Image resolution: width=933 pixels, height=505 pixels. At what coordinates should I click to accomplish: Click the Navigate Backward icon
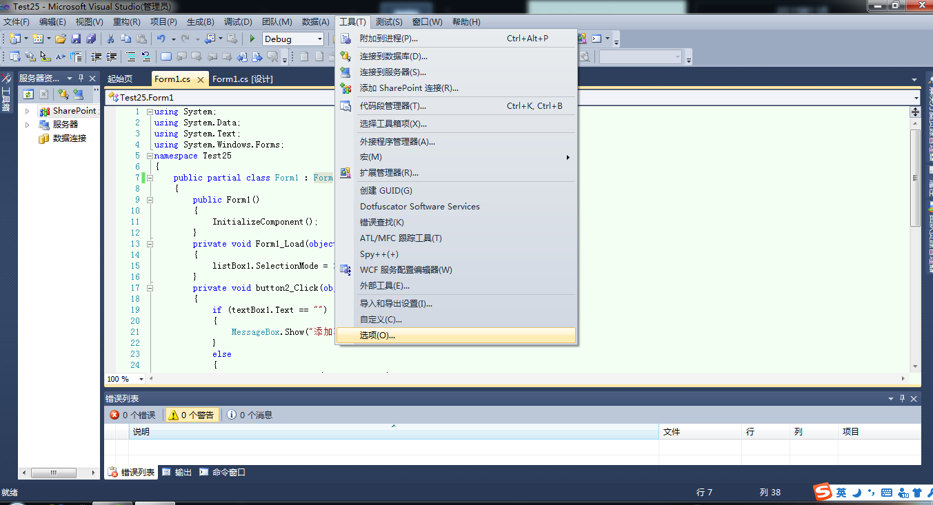point(209,39)
